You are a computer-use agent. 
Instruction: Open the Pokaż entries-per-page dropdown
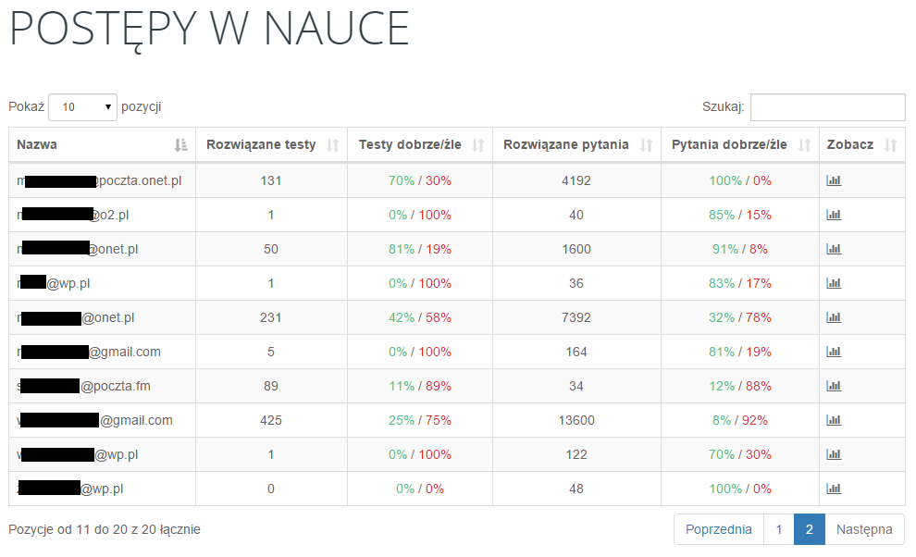click(82, 107)
